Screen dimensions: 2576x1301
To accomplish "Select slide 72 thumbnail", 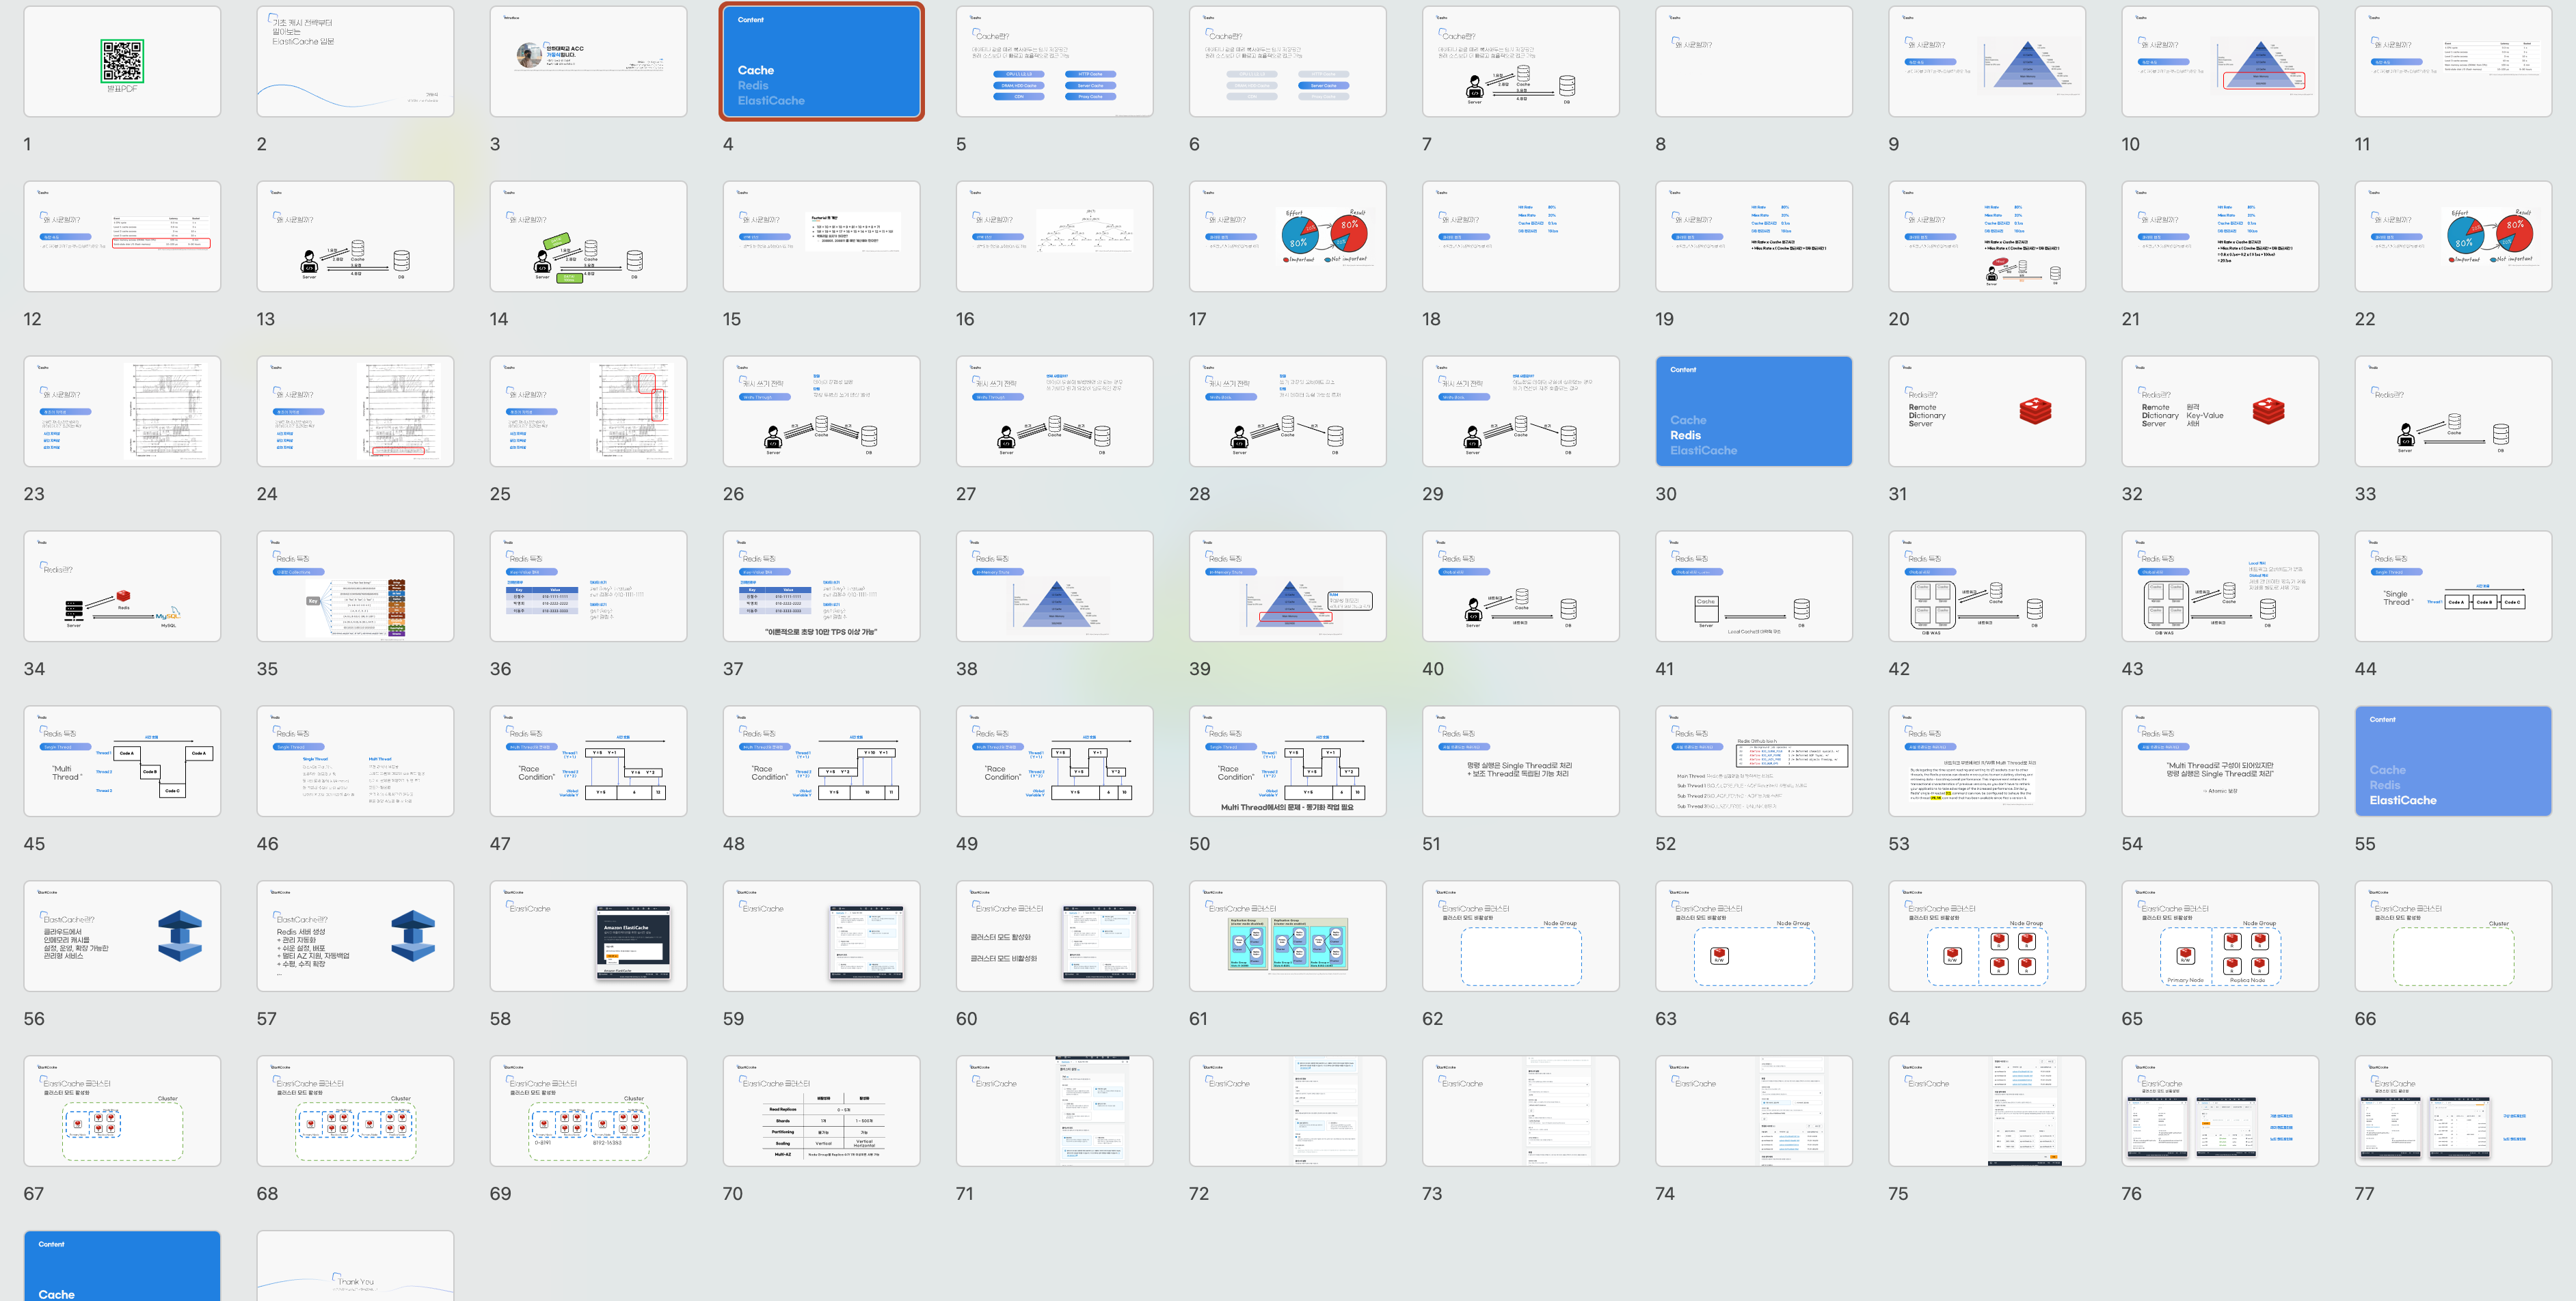I will click(1287, 1110).
